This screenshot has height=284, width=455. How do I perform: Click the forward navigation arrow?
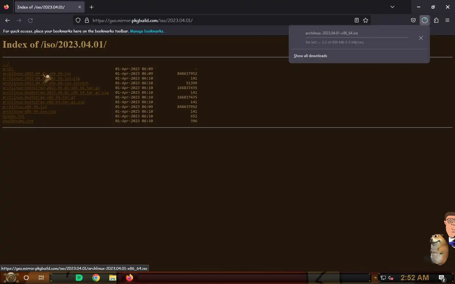[19, 21]
